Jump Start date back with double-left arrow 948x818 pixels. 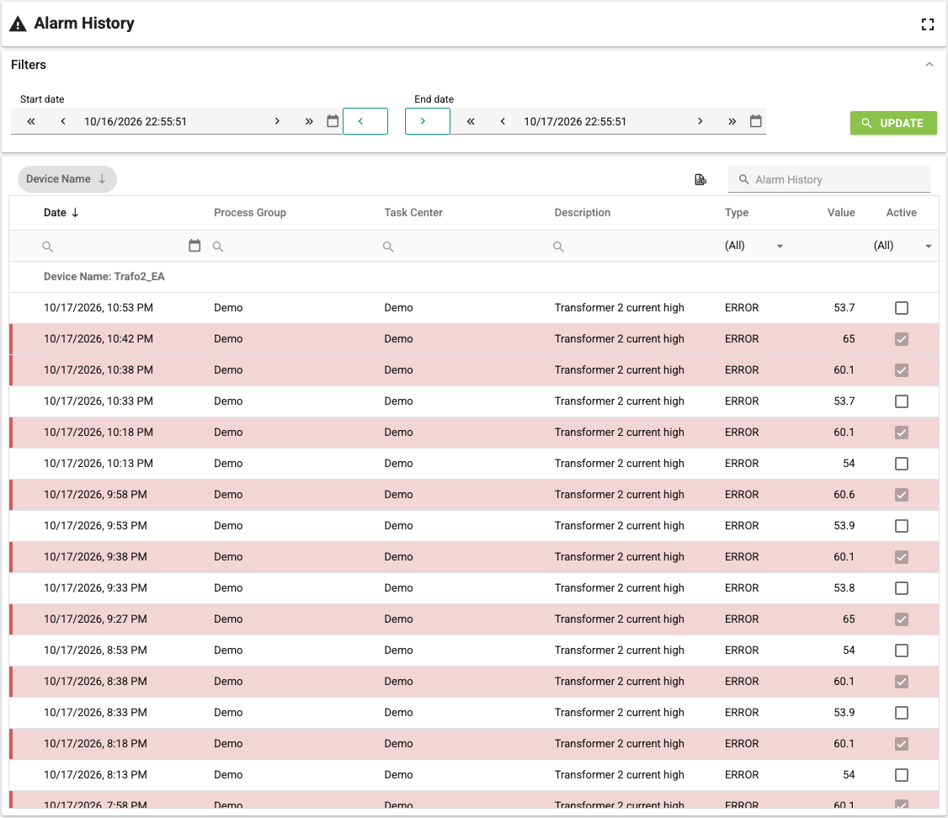tap(31, 121)
